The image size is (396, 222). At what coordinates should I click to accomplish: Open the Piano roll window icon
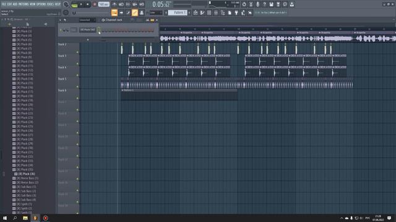click(x=202, y=12)
